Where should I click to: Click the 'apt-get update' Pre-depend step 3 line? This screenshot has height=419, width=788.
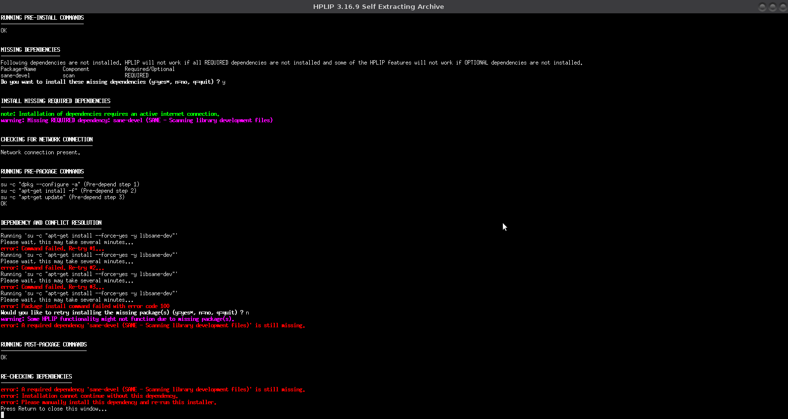pyautogui.click(x=63, y=197)
